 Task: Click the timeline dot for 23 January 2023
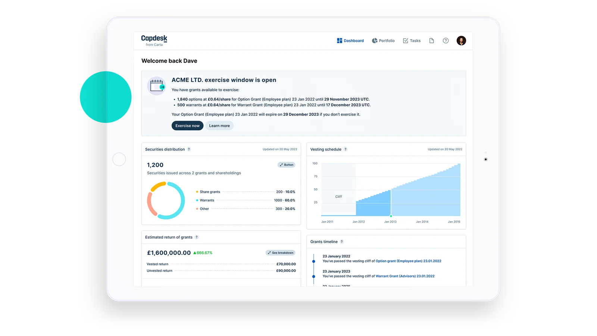tap(314, 277)
